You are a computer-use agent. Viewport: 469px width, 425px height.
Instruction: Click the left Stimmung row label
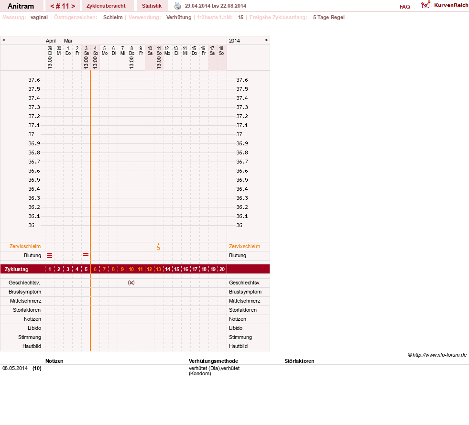(x=30, y=337)
